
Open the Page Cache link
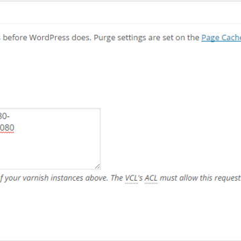pyautogui.click(x=221, y=37)
